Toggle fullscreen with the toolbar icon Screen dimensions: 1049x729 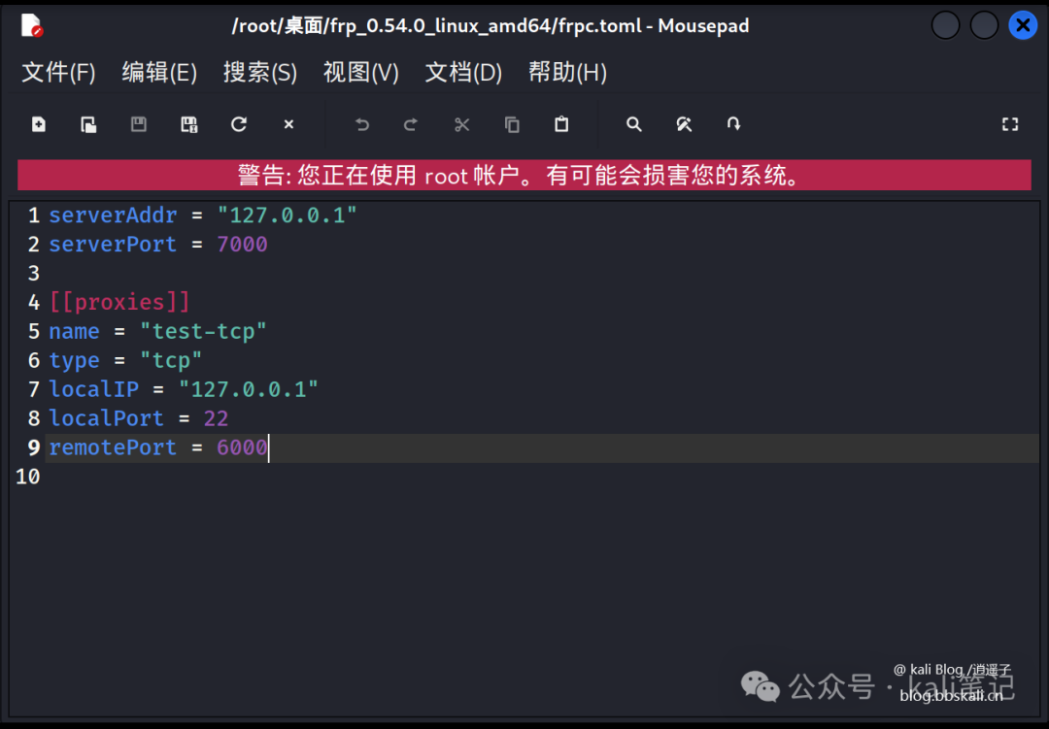(1009, 124)
